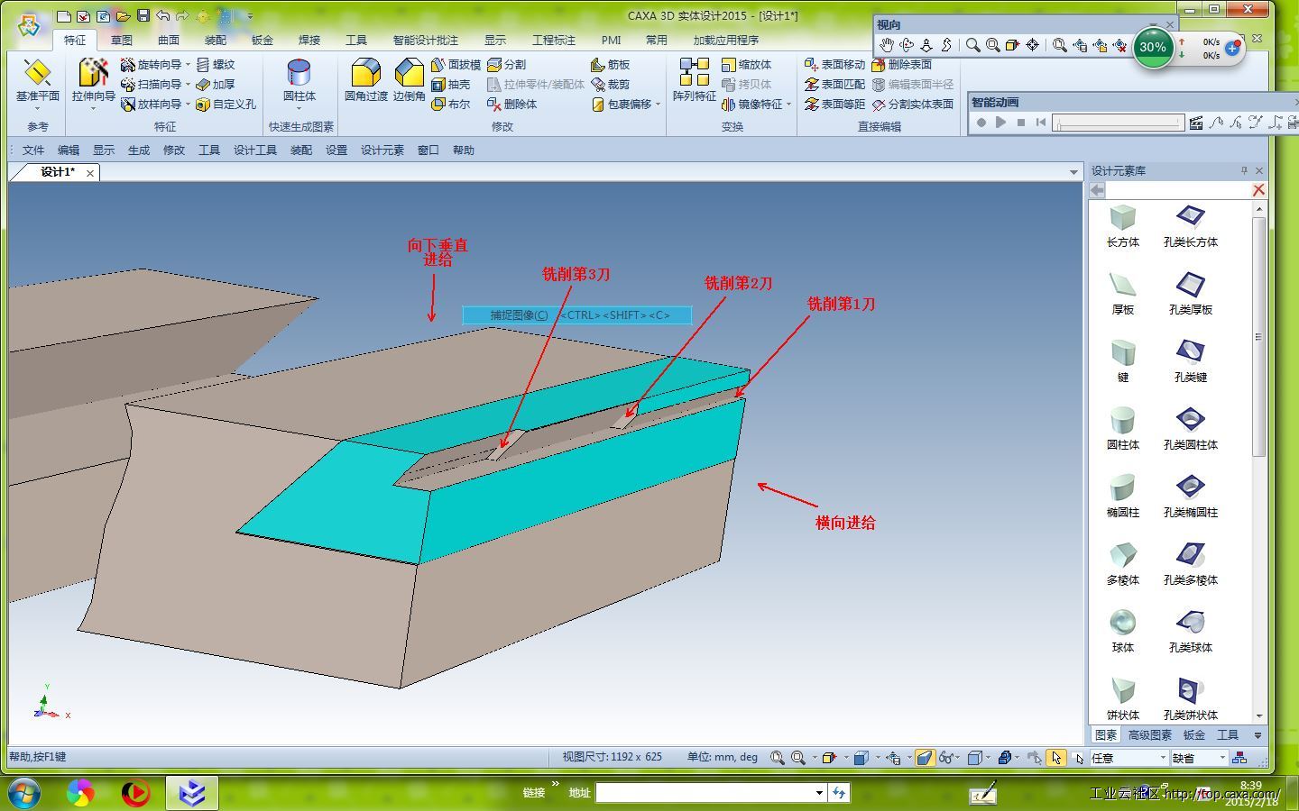This screenshot has height=811, width=1299.
Task: Select the 球体 sphere element
Action: [1123, 632]
